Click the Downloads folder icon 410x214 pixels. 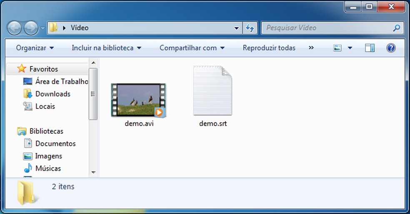point(28,94)
